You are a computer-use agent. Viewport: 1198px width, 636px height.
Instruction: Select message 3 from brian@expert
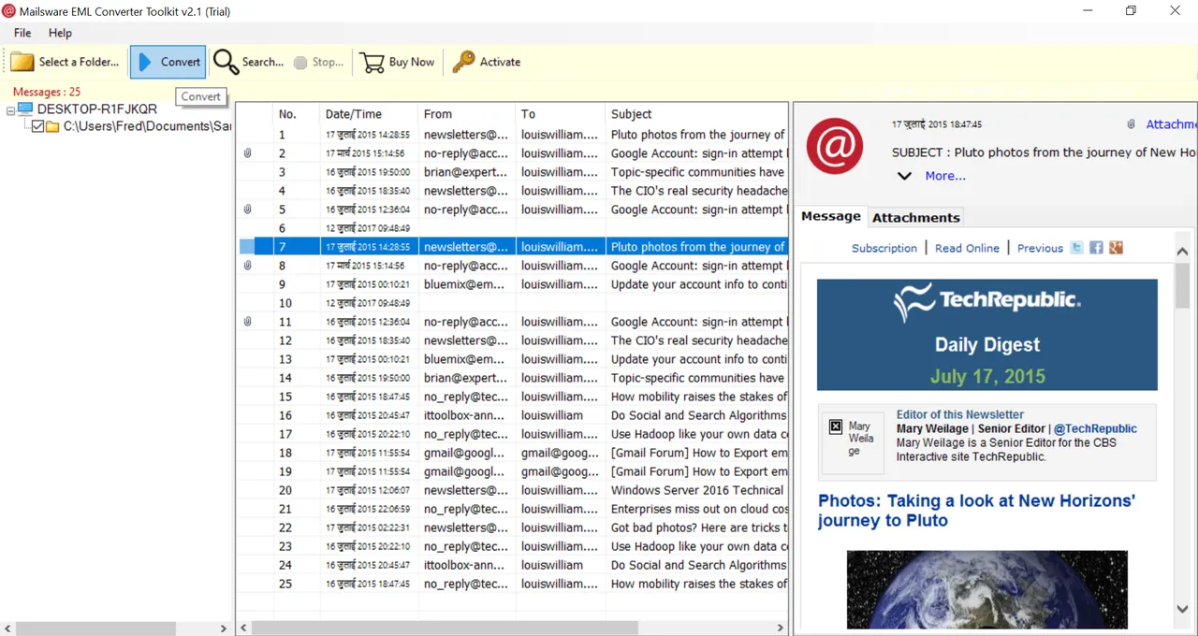coord(512,172)
